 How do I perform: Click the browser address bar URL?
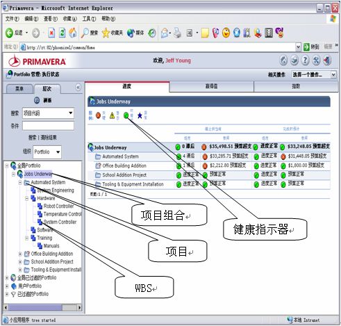click(x=60, y=47)
